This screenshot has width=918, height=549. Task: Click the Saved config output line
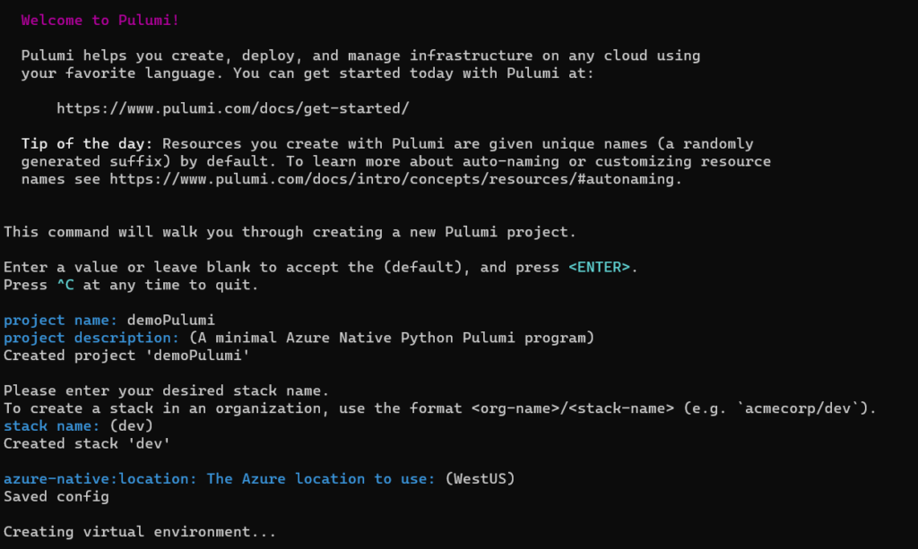tap(56, 497)
